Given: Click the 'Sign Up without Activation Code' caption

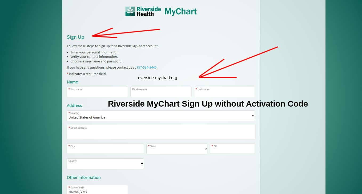Looking at the screenshot, I should coord(208,104).
